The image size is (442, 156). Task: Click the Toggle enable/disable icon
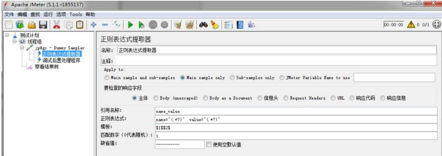117,25
